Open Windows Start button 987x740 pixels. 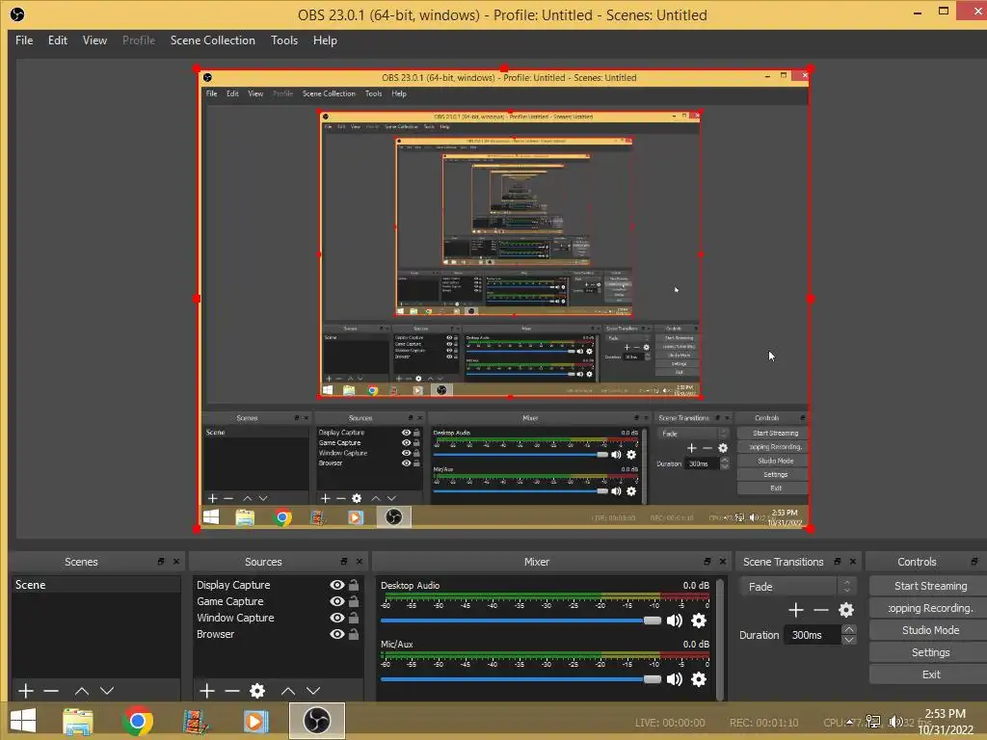(x=23, y=721)
